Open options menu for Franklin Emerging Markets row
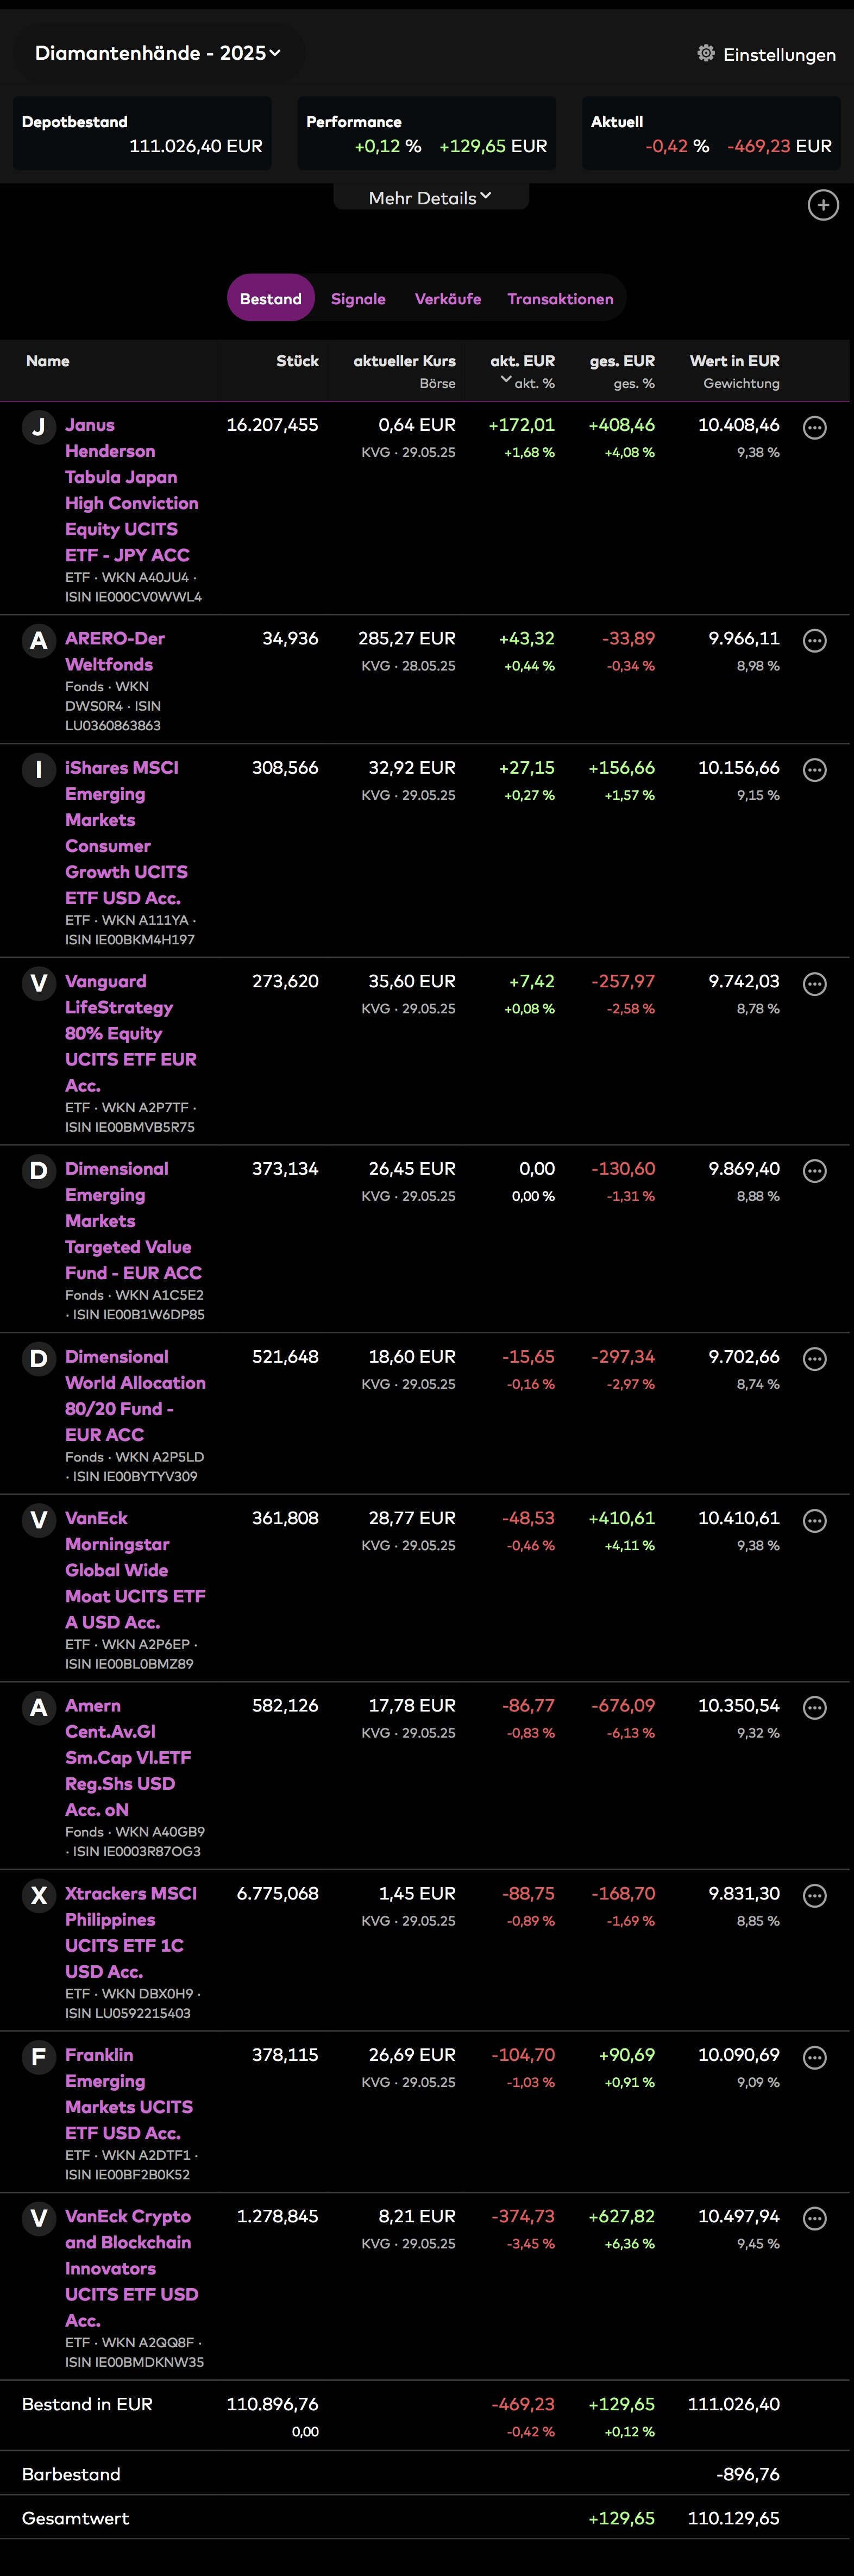Viewport: 854px width, 2576px height. 815,2057
